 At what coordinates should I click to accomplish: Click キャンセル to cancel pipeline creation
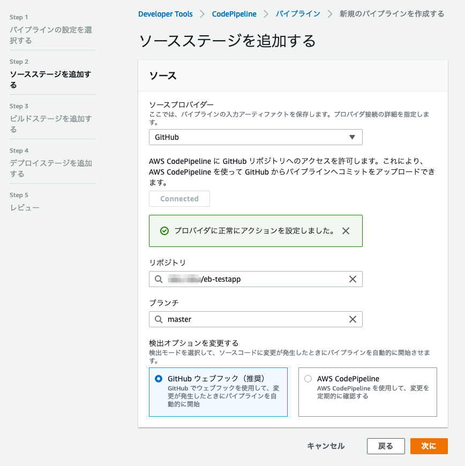point(326,446)
